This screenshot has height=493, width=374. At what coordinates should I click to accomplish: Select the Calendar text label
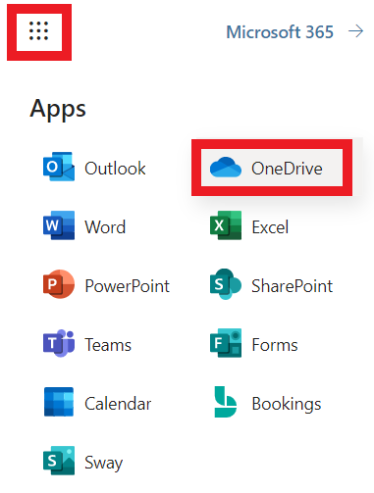pos(118,404)
